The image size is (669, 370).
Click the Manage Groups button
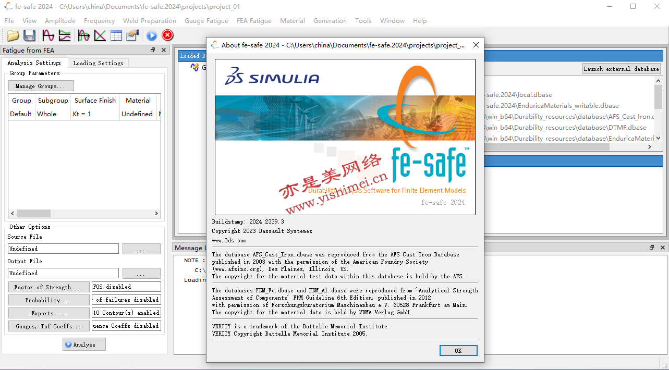(41, 86)
